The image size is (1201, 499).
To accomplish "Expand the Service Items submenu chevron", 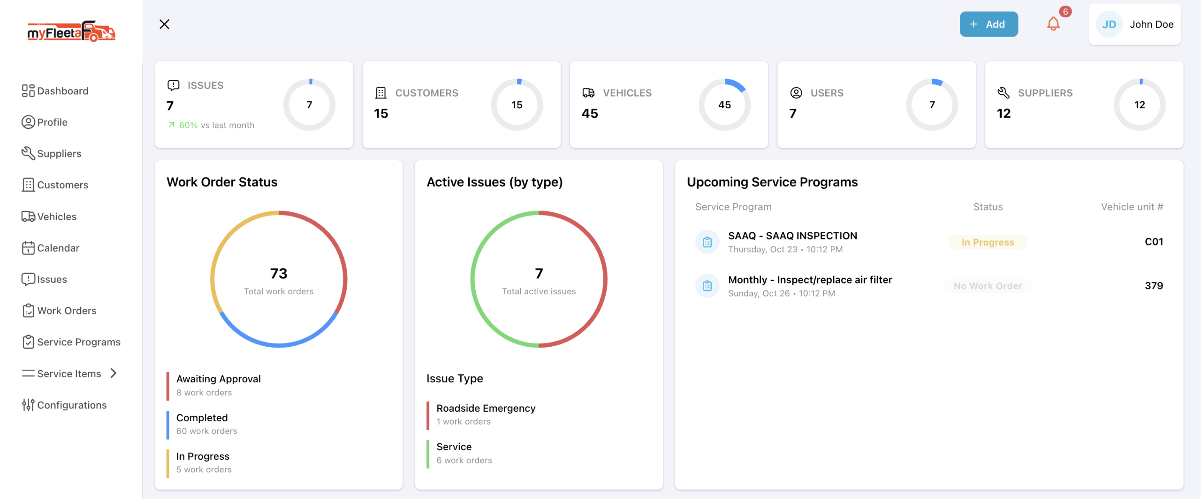I will coord(113,373).
